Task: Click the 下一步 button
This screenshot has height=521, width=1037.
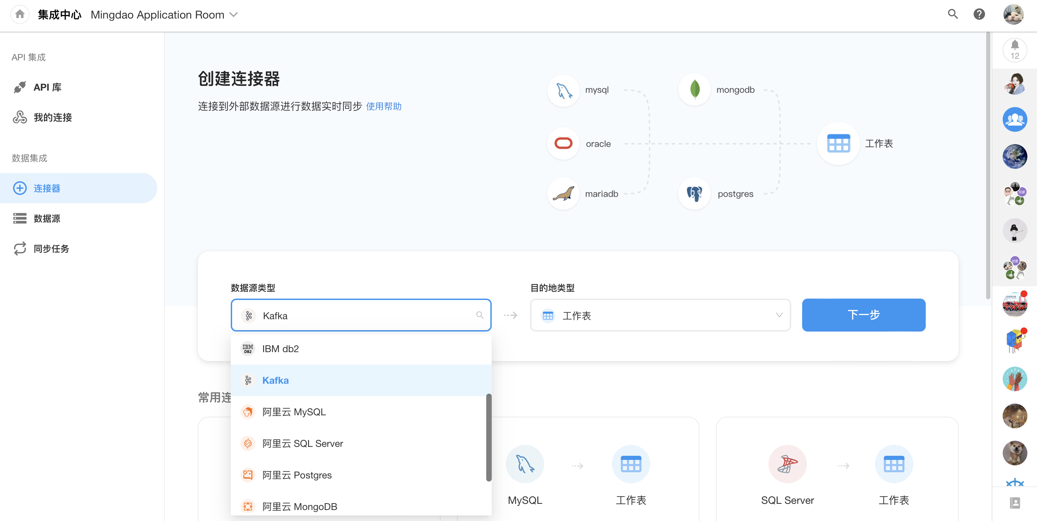Action: click(x=863, y=315)
